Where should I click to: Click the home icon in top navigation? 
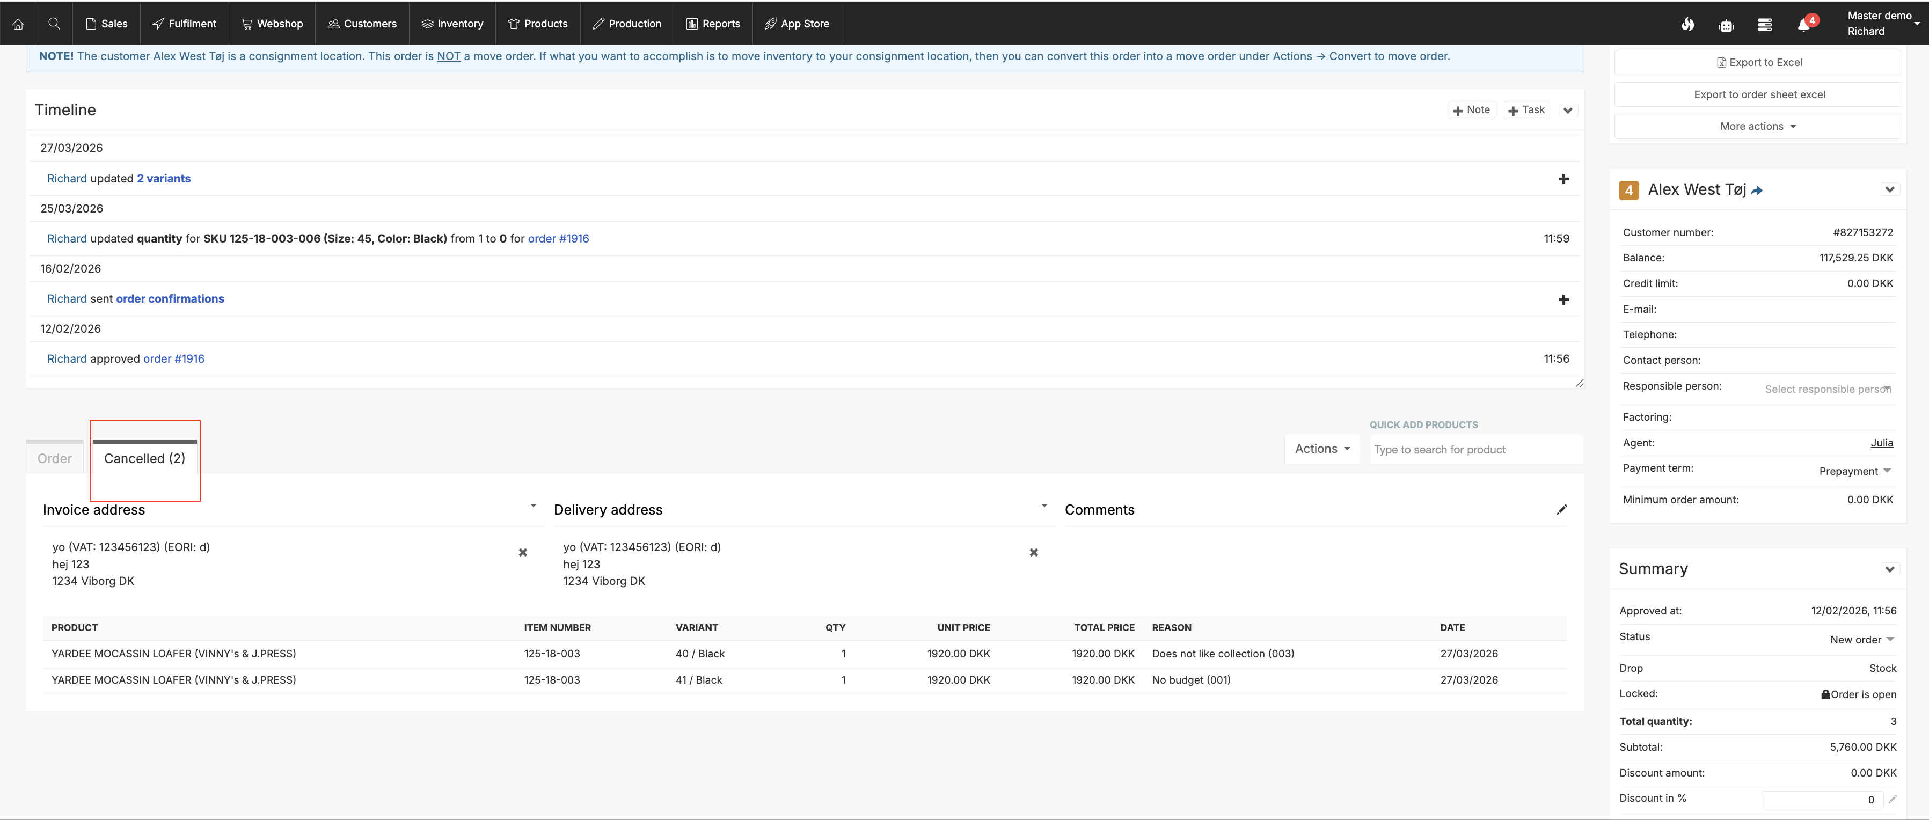click(18, 24)
